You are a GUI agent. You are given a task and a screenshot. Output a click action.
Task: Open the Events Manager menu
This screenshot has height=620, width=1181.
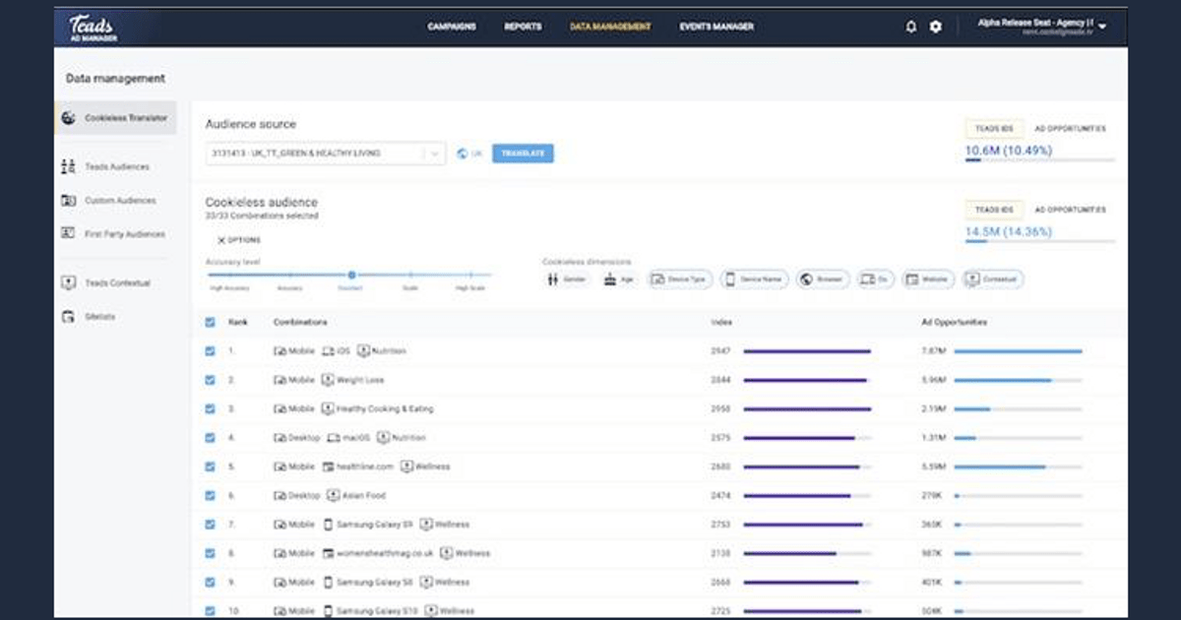pyautogui.click(x=716, y=27)
